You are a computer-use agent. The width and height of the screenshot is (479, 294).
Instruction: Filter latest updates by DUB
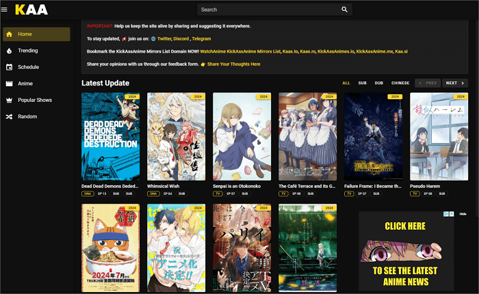pyautogui.click(x=379, y=83)
